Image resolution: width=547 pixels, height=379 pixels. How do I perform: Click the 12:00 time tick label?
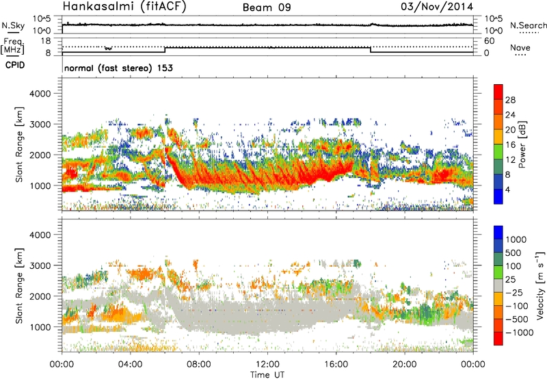[267, 365]
